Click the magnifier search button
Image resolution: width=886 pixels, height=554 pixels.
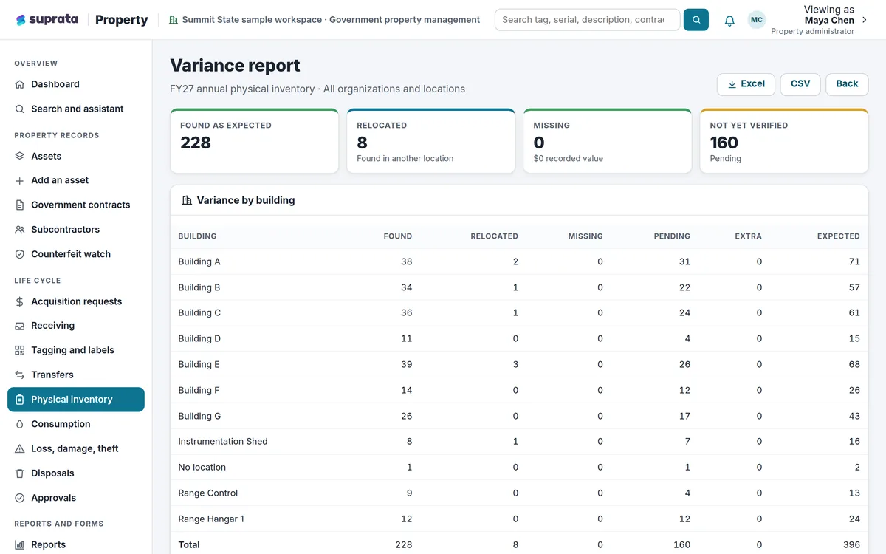coord(696,20)
